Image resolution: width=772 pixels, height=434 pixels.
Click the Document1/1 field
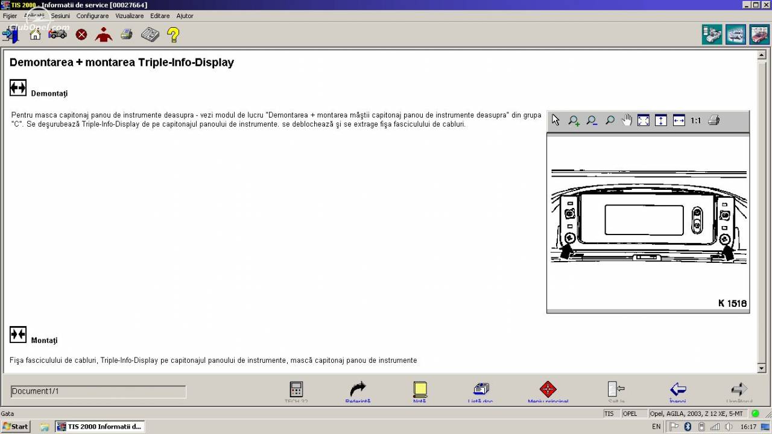click(x=98, y=391)
